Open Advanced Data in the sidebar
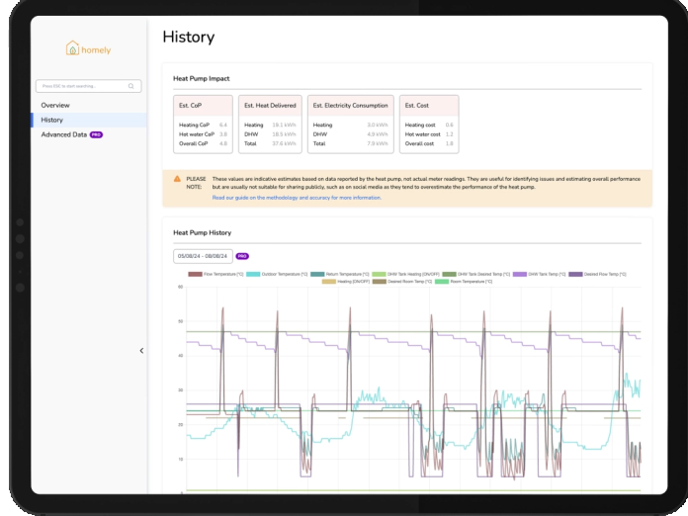The width and height of the screenshot is (688, 516). click(x=63, y=134)
